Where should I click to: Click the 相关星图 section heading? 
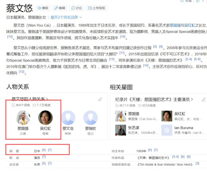[121, 87]
